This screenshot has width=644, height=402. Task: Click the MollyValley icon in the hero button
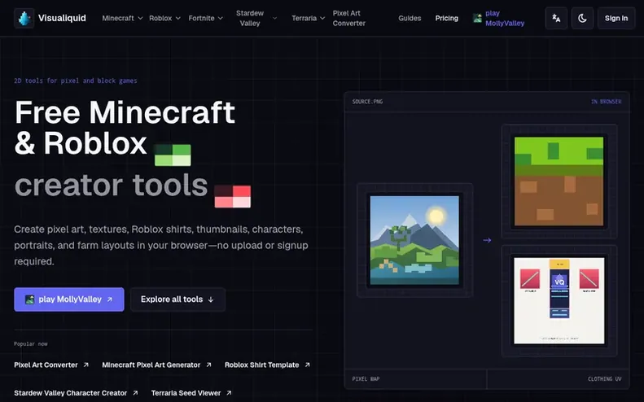29,299
